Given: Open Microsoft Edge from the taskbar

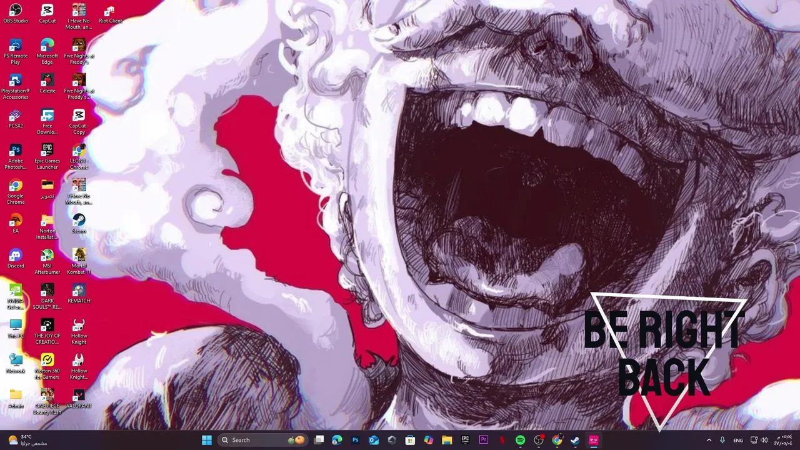Looking at the screenshot, I should pos(337,440).
